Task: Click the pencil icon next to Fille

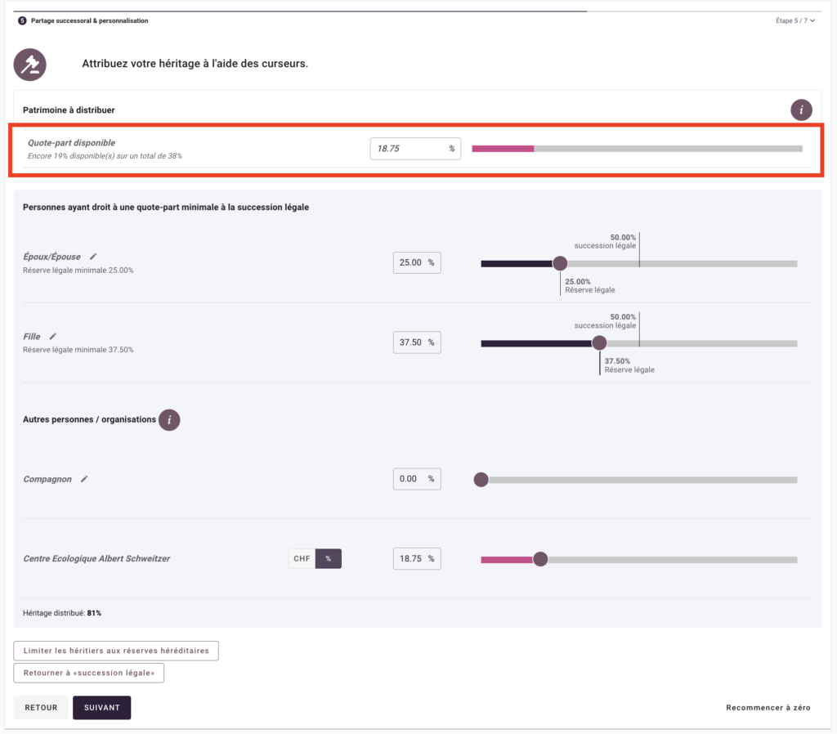Action: (53, 336)
